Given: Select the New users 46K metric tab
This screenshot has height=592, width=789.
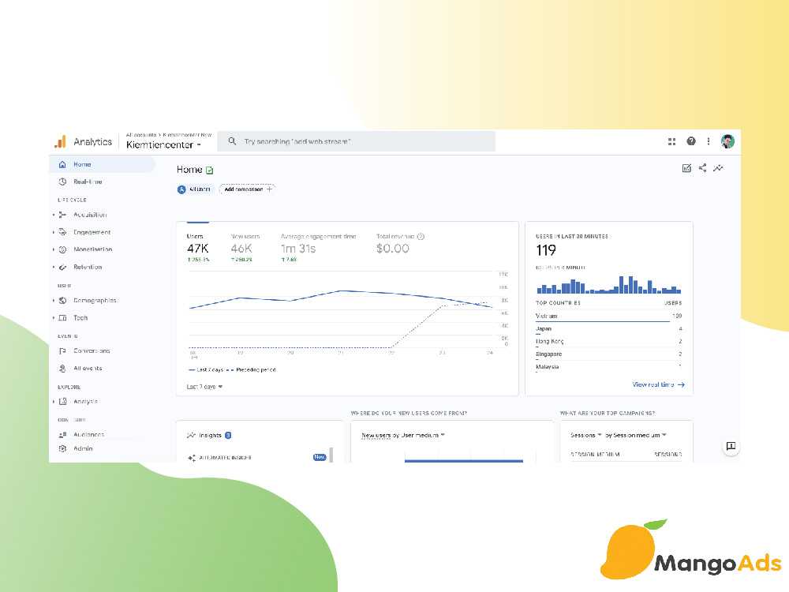Looking at the screenshot, I should click(245, 248).
